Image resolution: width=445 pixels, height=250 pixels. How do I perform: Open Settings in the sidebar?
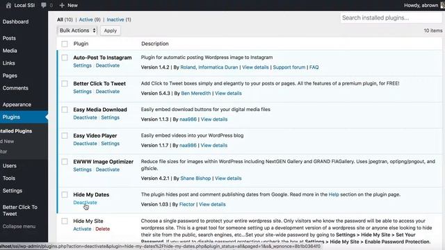[13, 190]
